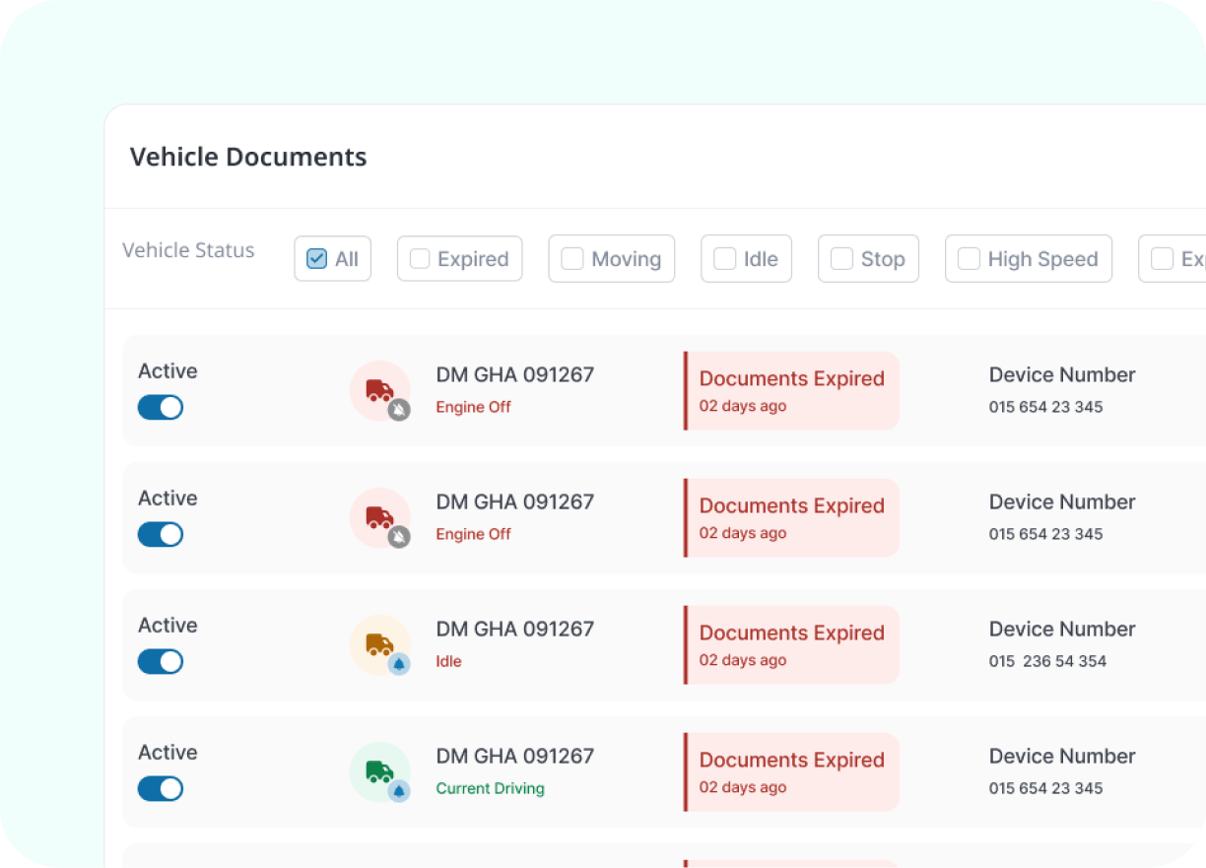Viewport: 1206px width, 868px height.
Task: Click the Vehicle Status label
Action: click(x=188, y=250)
